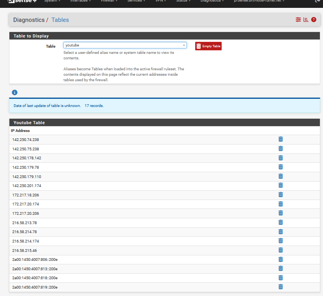Viewport: 323px width, 296px height.
Task: Delete the 142.250.75.238 table entry
Action: [280, 148]
